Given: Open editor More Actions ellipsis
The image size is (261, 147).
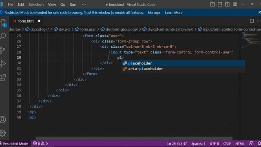Looking at the screenshot, I should click(259, 21).
